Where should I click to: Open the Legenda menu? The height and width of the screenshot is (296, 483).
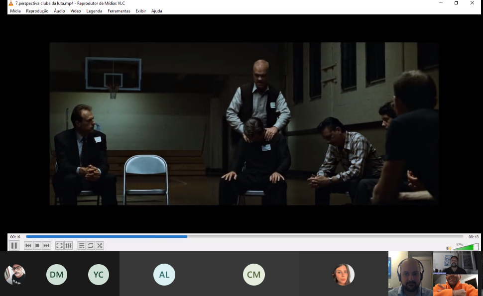94,11
